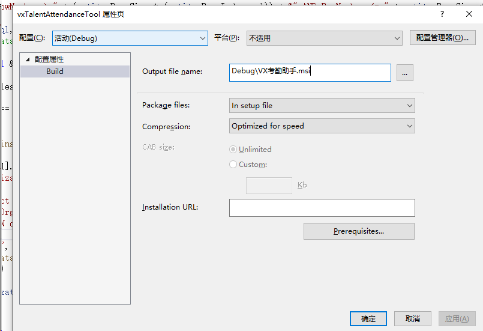Open the 平台 platform dropdown
This screenshot has width=483, height=331.
click(x=324, y=38)
